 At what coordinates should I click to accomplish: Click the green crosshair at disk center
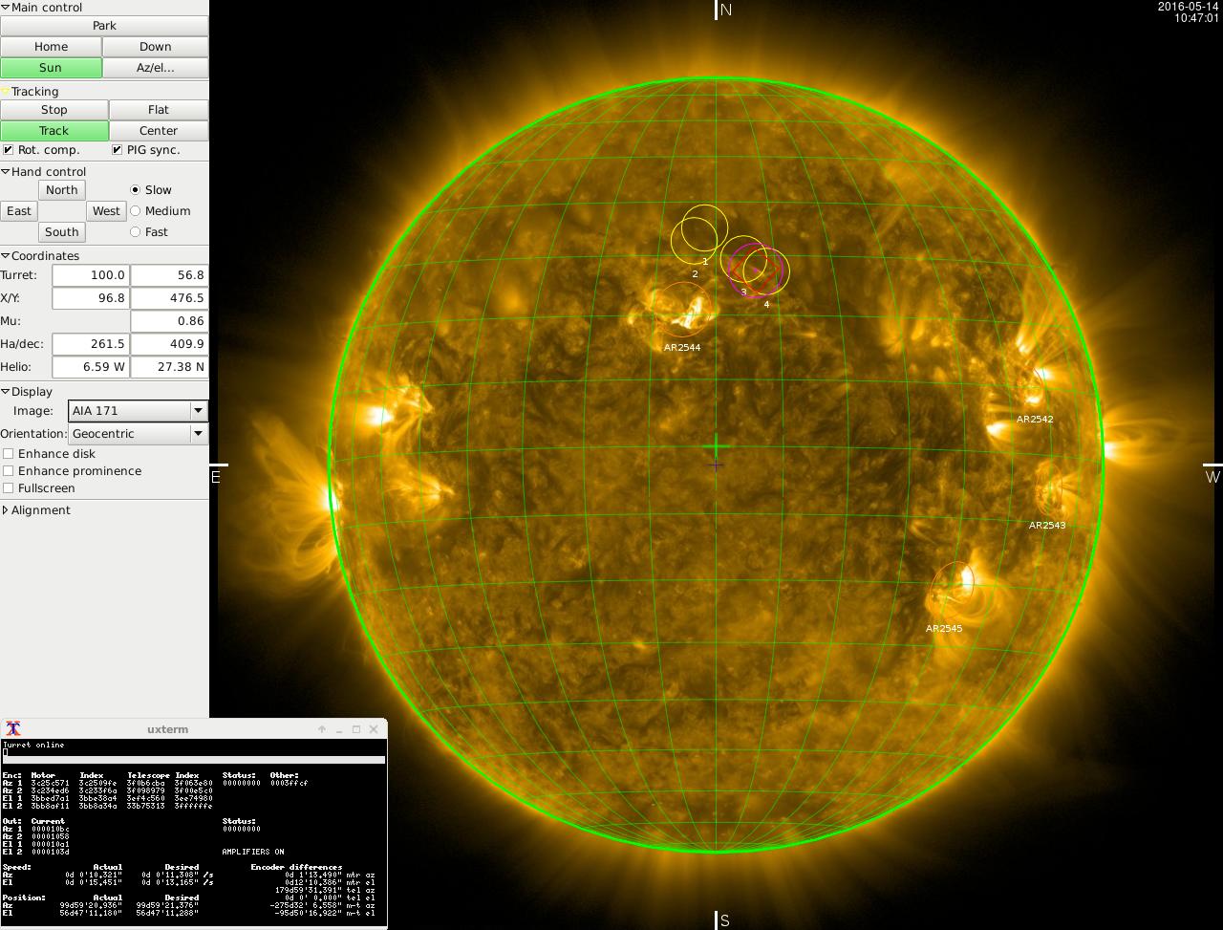(x=716, y=446)
